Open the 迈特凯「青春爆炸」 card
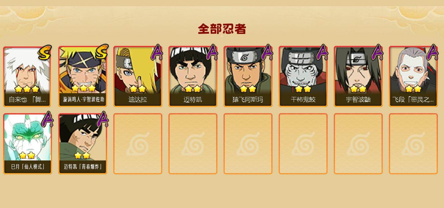Viewport: 444px width, 208px height. click(83, 144)
